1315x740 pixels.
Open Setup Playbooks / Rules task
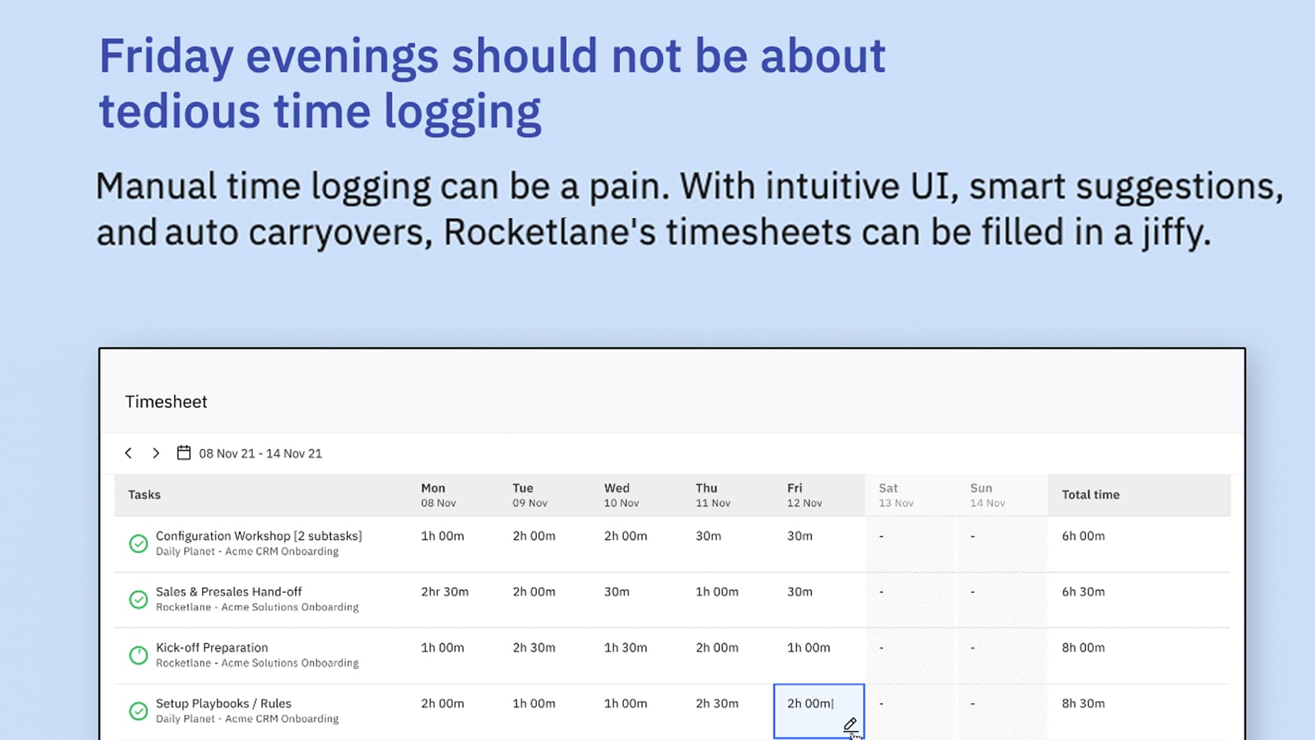(x=223, y=704)
